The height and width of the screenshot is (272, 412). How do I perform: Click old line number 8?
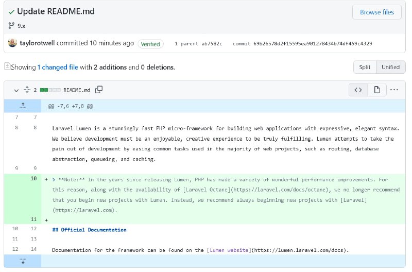click(x=16, y=128)
